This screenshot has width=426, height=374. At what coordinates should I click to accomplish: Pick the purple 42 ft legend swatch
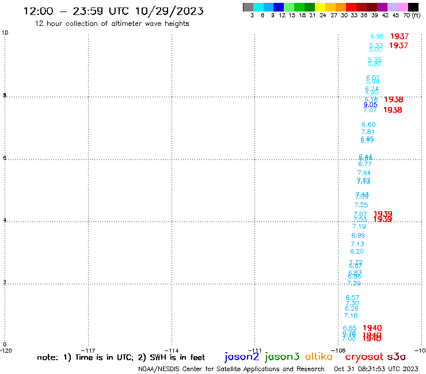(382, 7)
